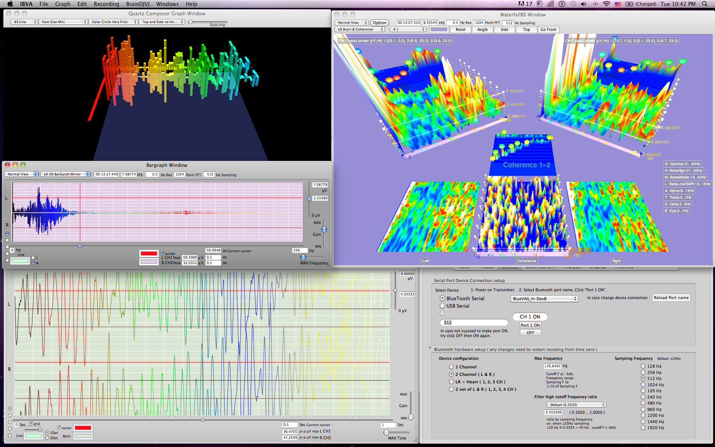Open the Windows menu

click(167, 4)
